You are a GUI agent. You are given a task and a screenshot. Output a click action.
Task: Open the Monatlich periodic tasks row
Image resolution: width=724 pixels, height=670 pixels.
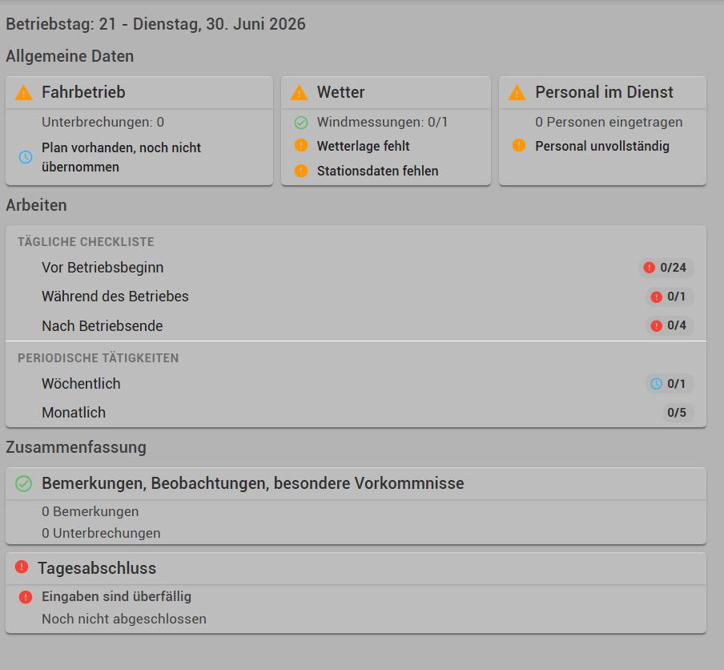pyautogui.click(x=356, y=412)
